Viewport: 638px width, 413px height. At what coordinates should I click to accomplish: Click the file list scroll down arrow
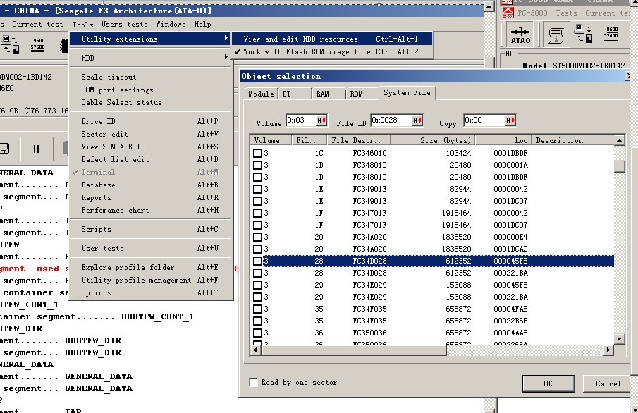(619, 338)
